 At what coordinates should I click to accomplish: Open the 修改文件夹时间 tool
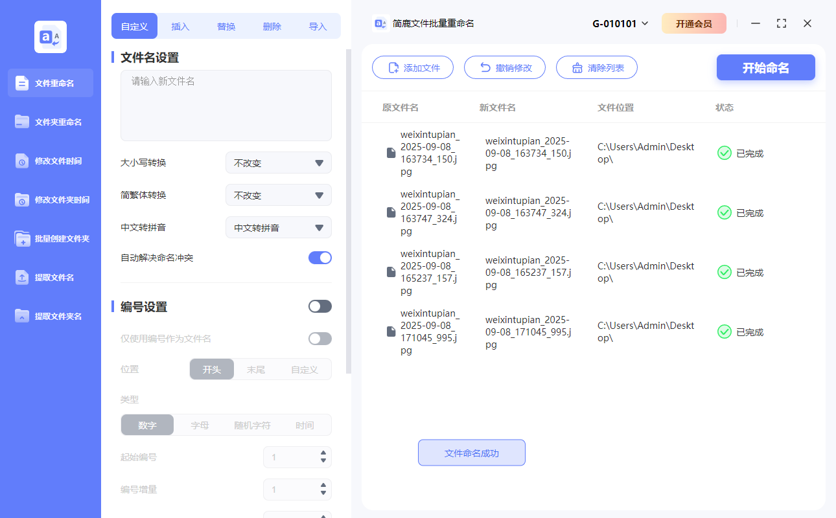click(x=50, y=199)
